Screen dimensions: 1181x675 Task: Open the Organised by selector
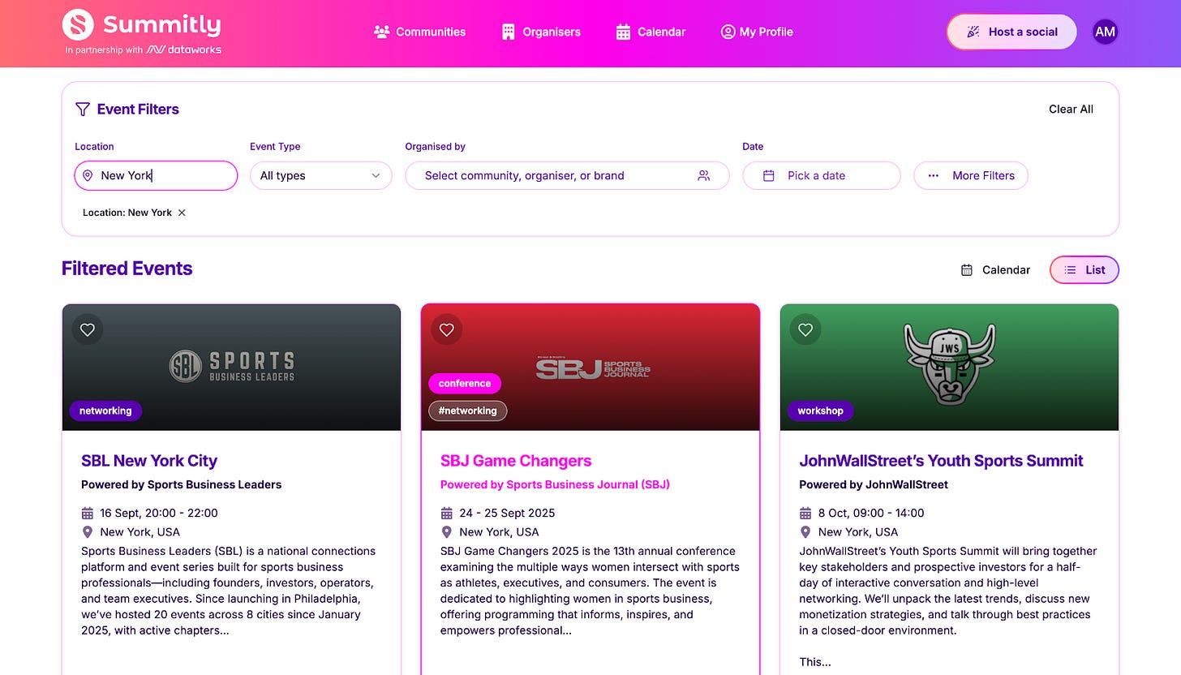click(x=567, y=175)
